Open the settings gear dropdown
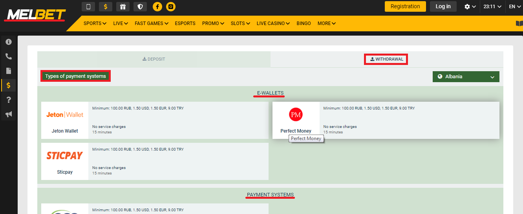Image resolution: width=523 pixels, height=214 pixels. [x=470, y=7]
